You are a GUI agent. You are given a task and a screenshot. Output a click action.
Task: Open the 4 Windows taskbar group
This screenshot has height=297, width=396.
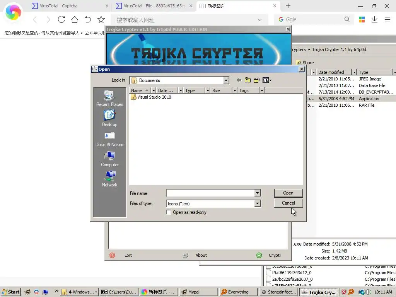pos(80,292)
